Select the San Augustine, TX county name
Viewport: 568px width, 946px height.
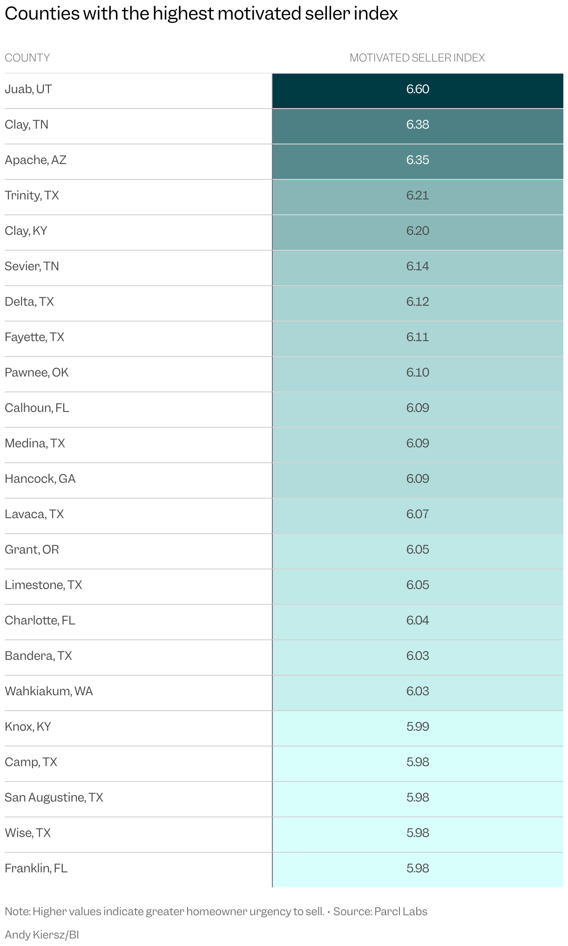click(x=54, y=797)
